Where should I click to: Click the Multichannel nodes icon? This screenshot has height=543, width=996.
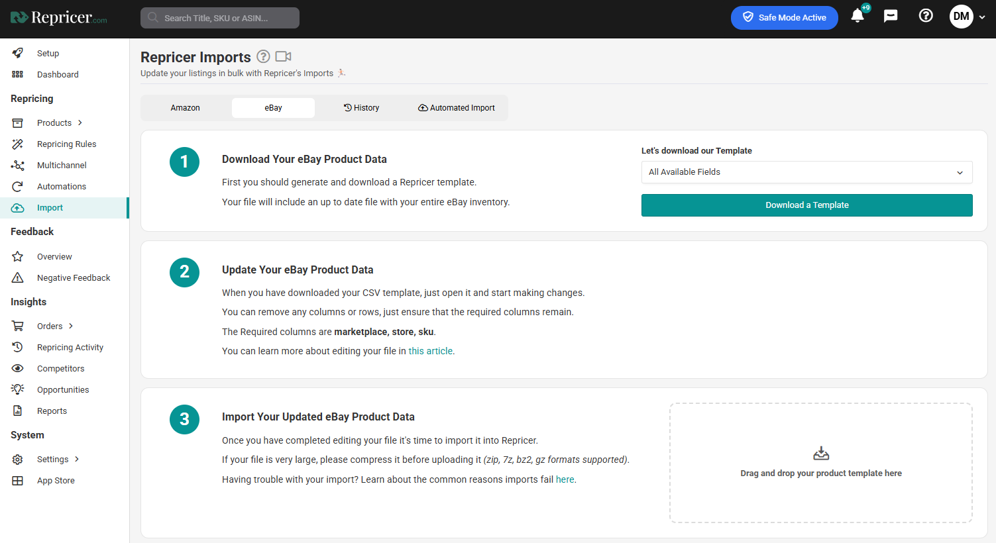[18, 165]
